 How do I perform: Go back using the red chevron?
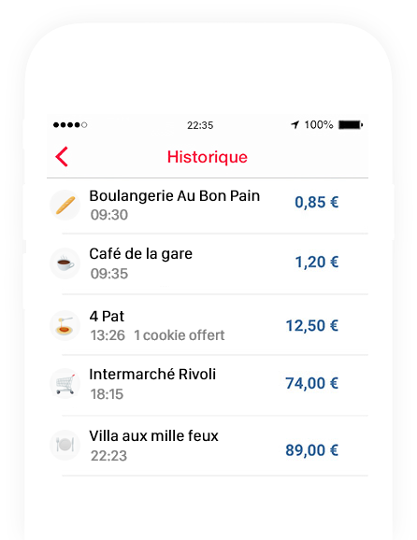62,157
